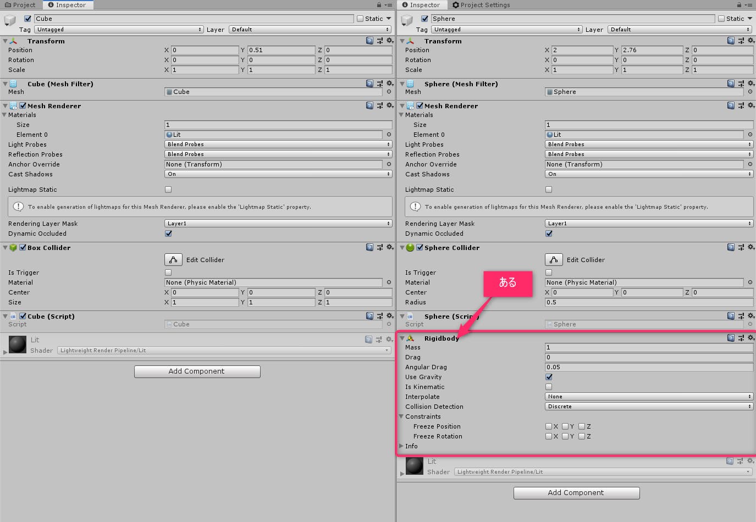Enable Is Kinematic on Rigidbody
Image resolution: width=756 pixels, height=522 pixels.
pyautogui.click(x=549, y=387)
